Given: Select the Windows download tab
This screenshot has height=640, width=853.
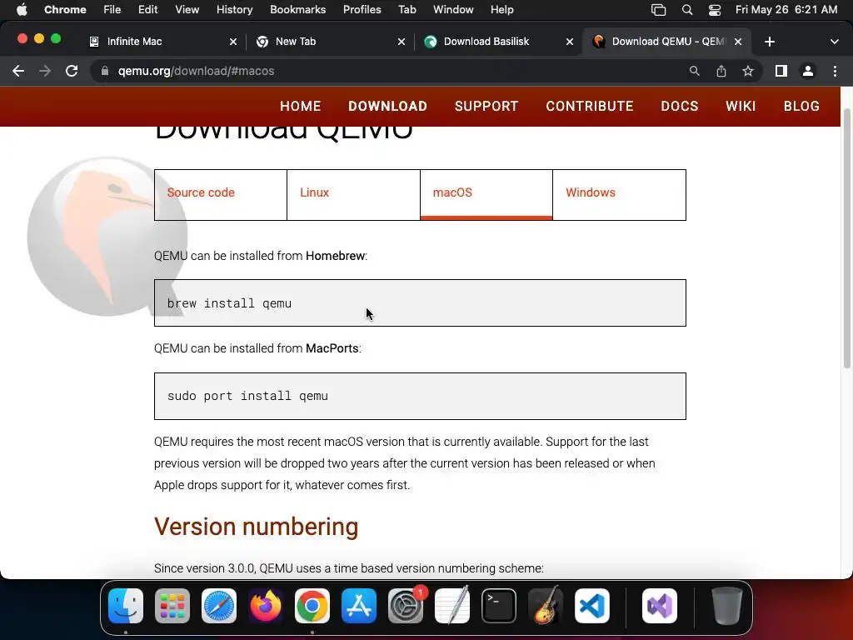Looking at the screenshot, I should [x=619, y=195].
